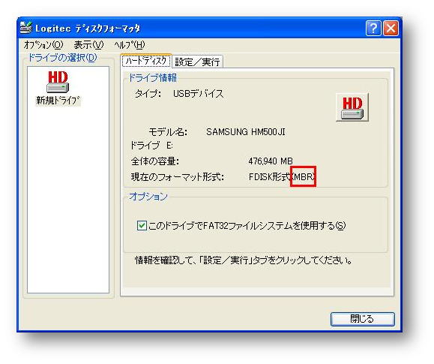Click the USBデバイス type value
The image size is (434, 364).
[x=198, y=94]
